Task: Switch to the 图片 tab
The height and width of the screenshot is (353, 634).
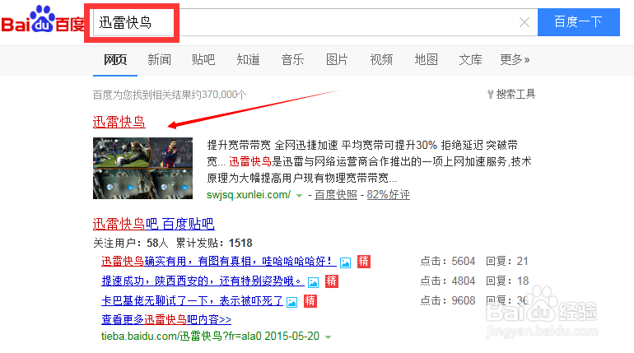Action: click(337, 60)
